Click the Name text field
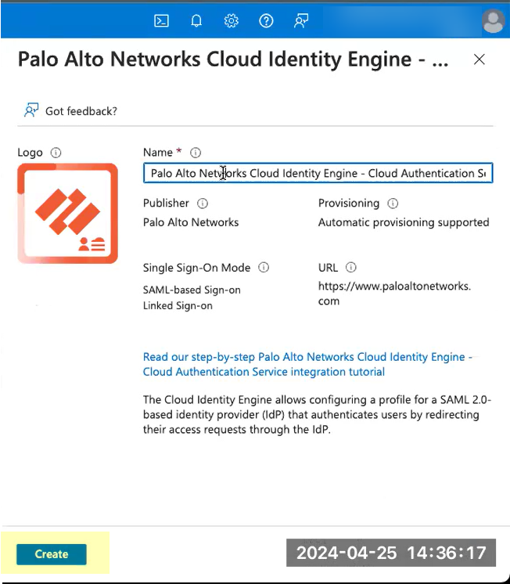Viewport: 510px width, 584px height. [x=318, y=173]
